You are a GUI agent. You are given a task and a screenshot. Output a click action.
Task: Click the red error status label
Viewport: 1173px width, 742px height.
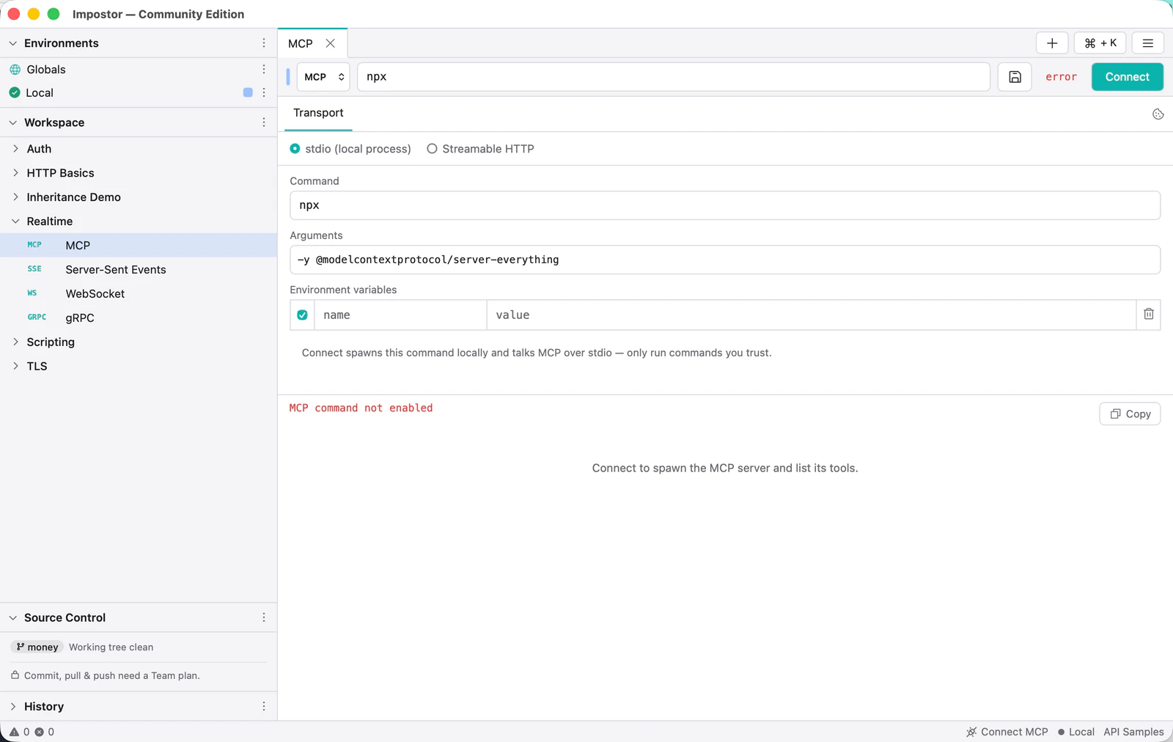(1061, 77)
